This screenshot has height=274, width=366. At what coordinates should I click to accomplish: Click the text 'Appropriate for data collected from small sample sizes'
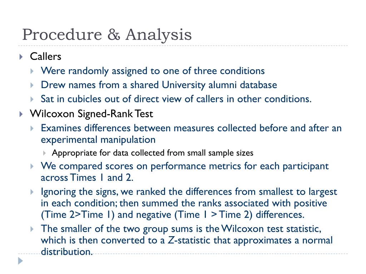[x=153, y=153]
